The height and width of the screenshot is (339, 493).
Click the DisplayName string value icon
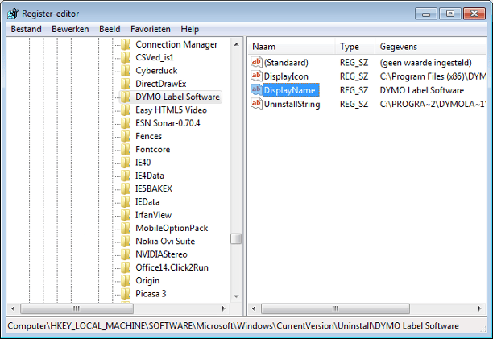(256, 90)
